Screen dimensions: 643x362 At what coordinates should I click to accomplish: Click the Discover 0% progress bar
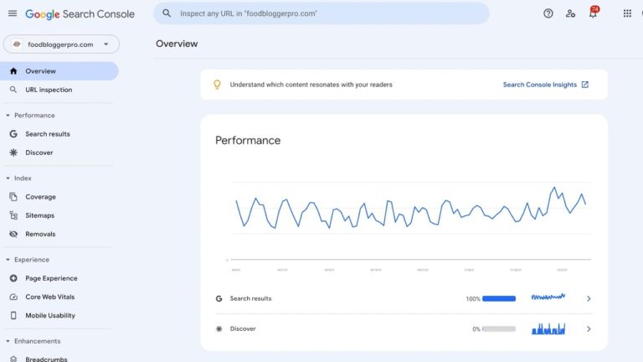(499, 328)
